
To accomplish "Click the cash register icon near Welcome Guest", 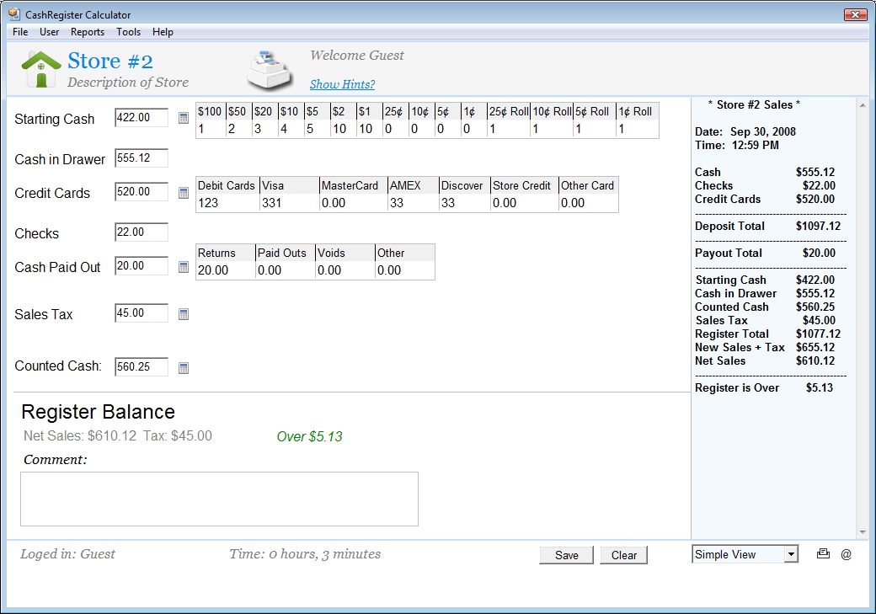I will (270, 68).
